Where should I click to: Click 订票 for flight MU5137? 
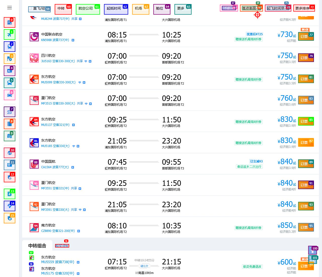tap(306, 121)
